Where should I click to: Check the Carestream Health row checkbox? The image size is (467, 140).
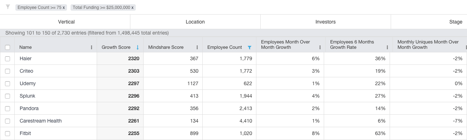(8, 121)
